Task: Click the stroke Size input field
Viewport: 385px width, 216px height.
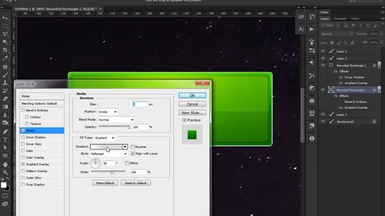Action: tap(140, 104)
